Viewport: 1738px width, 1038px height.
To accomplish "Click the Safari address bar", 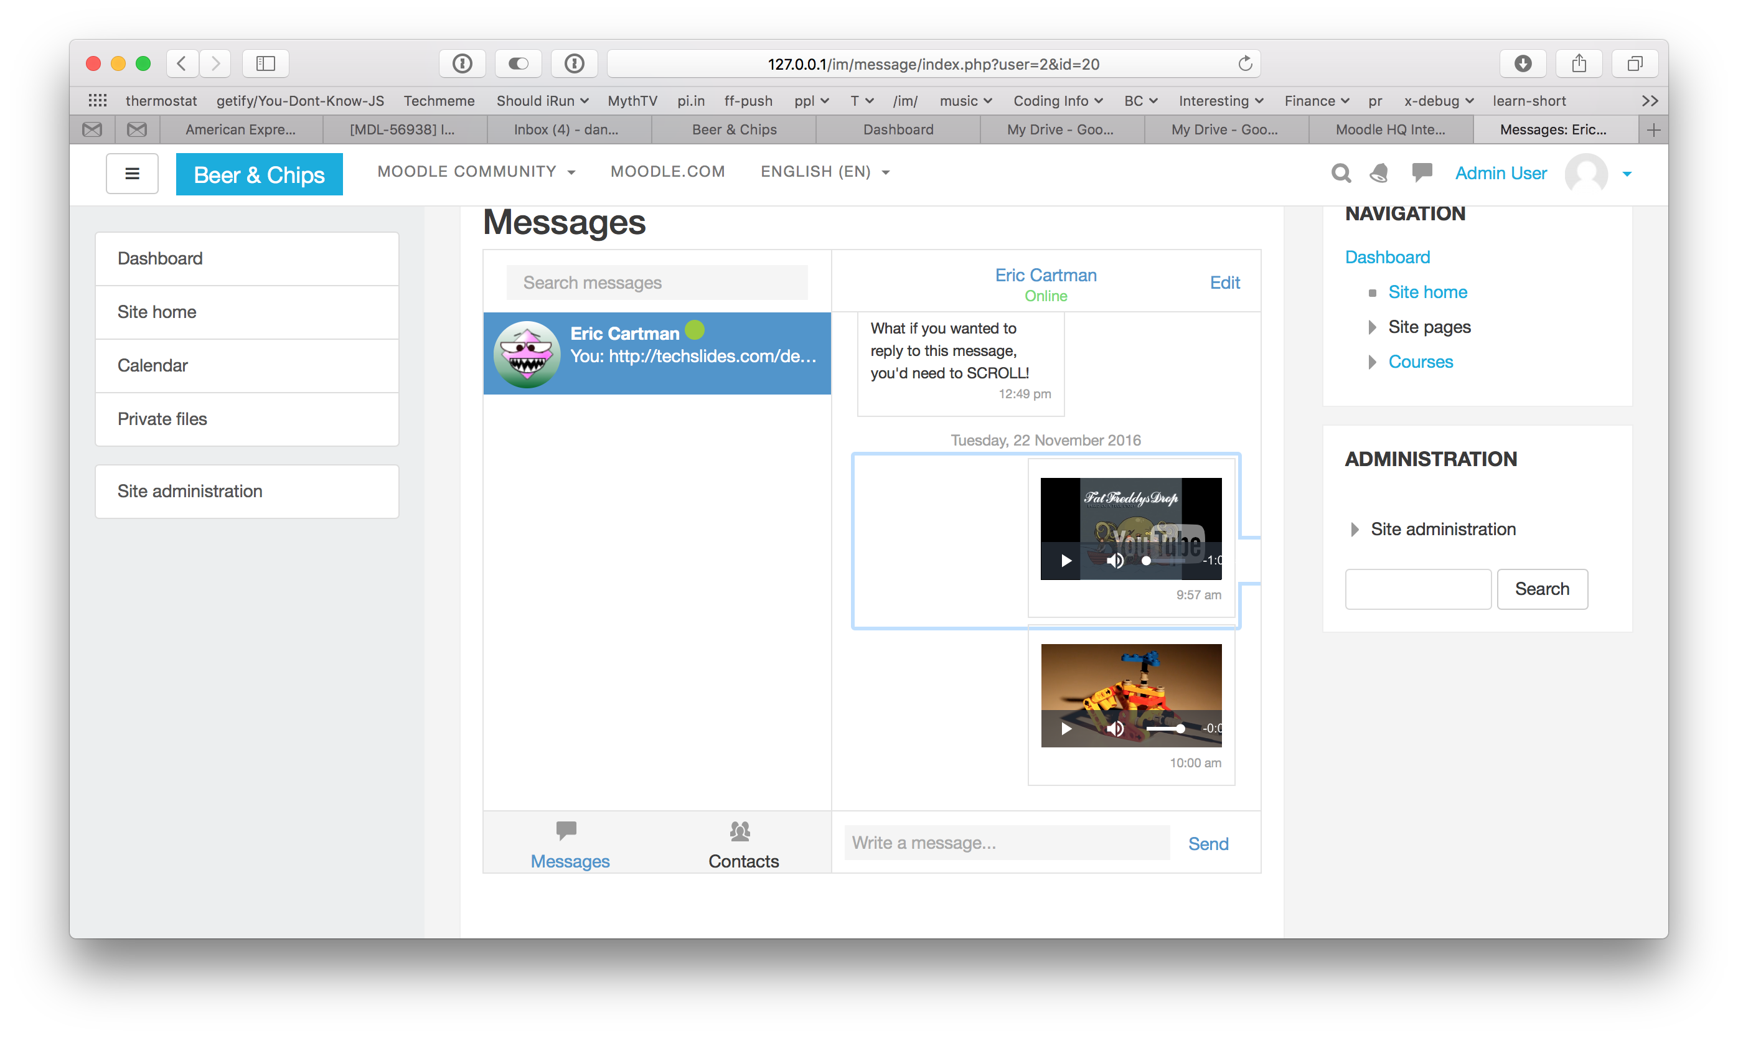I will pyautogui.click(x=934, y=63).
